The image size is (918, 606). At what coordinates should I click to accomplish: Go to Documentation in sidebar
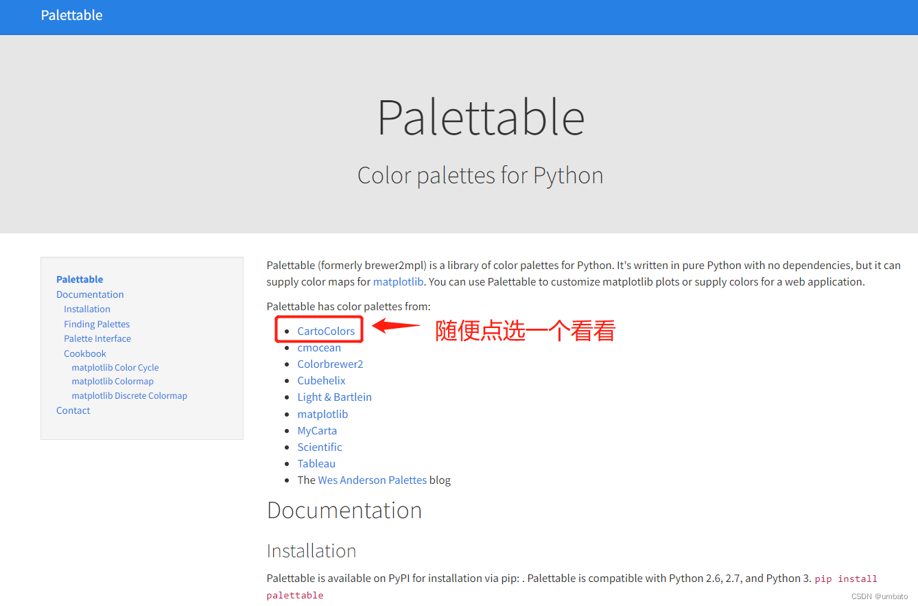[x=90, y=294]
